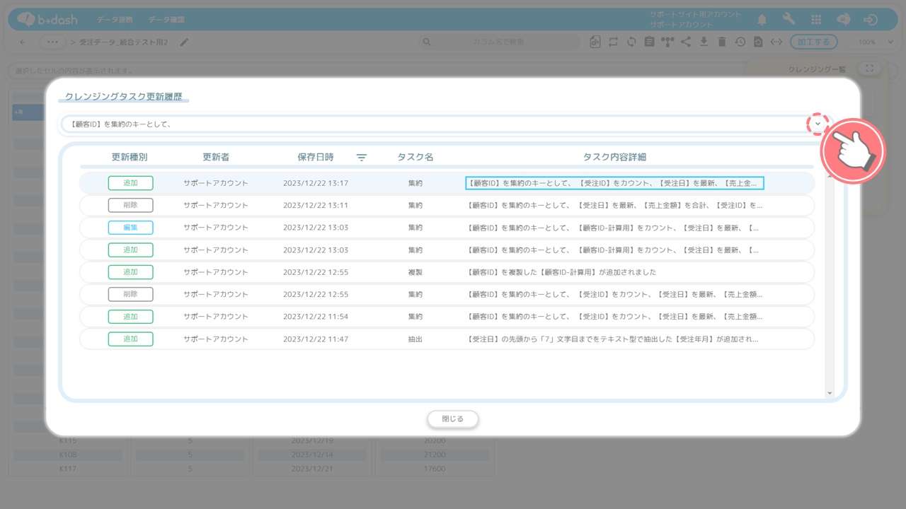Click the 保存日時 column header

[316, 157]
